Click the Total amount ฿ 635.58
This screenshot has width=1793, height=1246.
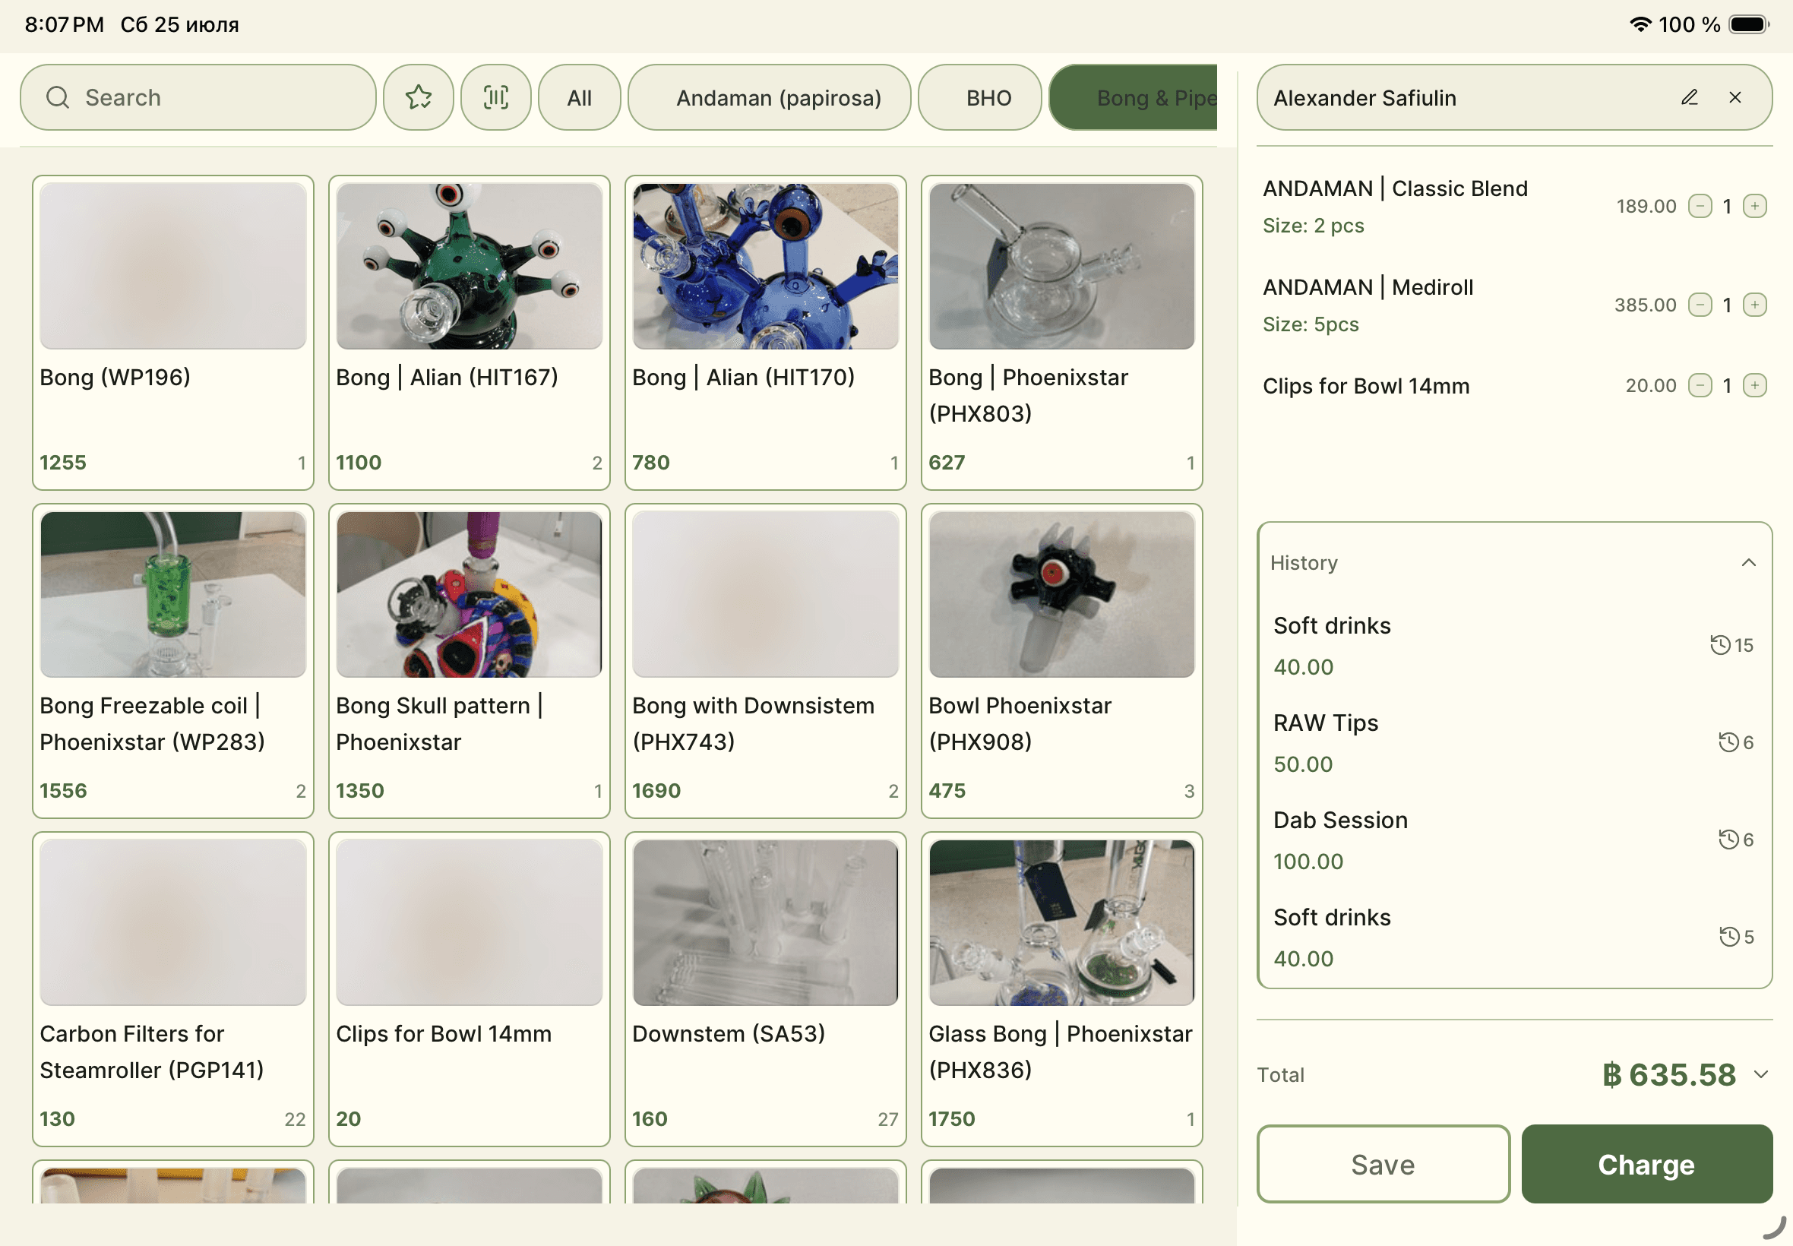pos(1669,1075)
